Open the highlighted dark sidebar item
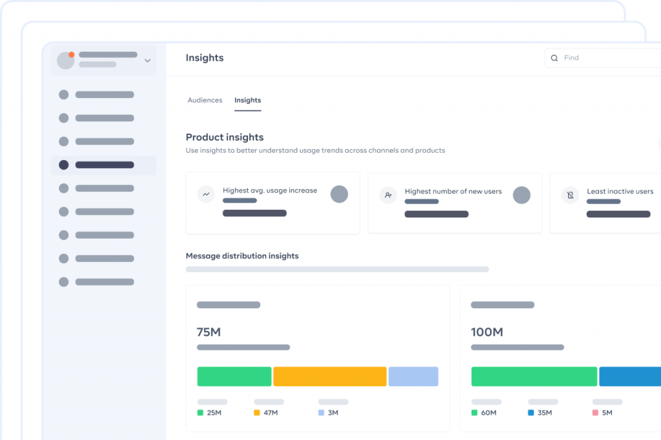This screenshot has width=661, height=440. coord(104,165)
